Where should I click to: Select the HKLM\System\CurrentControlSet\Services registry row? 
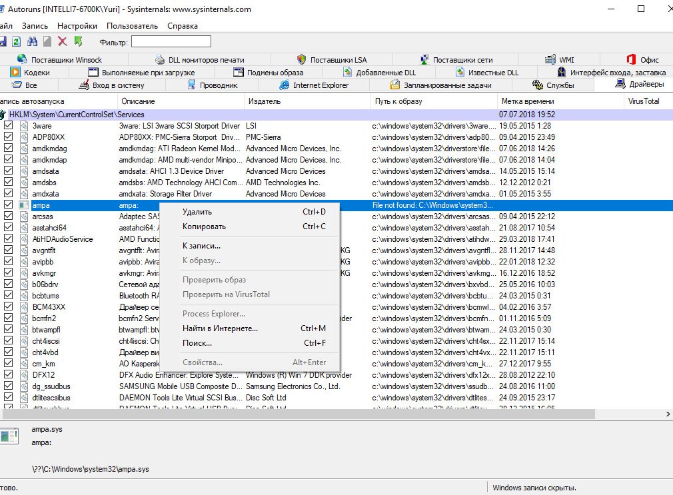pyautogui.click(x=336, y=115)
